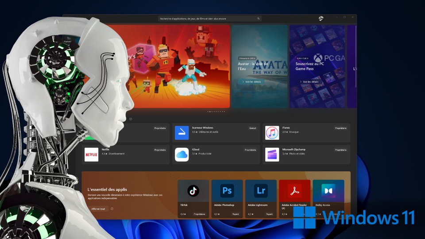Click the Démarre à 3,99 € price badge
The image size is (425, 239).
tap(247, 58)
